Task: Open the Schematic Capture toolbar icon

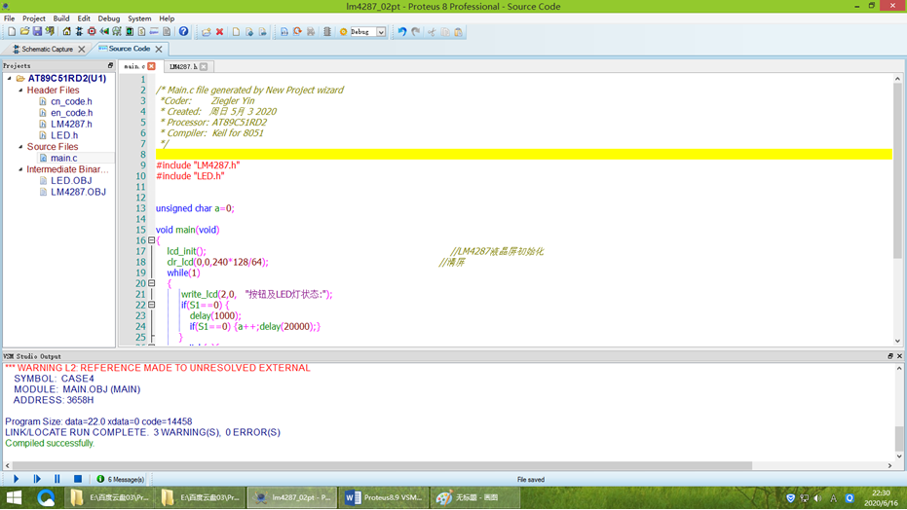Action: pyautogui.click(x=79, y=32)
